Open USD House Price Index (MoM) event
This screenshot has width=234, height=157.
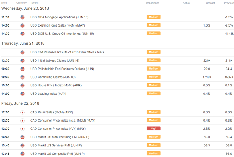[x=56, y=85]
